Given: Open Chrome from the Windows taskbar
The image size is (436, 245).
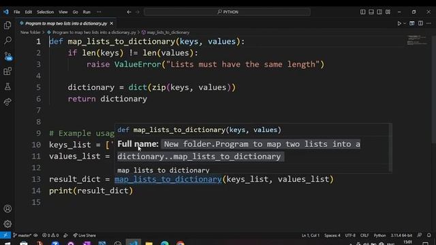Looking at the screenshot, I should click(x=181, y=244).
